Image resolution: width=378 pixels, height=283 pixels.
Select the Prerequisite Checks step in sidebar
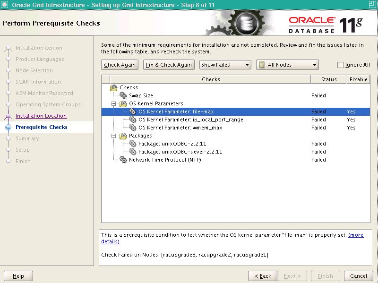[41, 127]
